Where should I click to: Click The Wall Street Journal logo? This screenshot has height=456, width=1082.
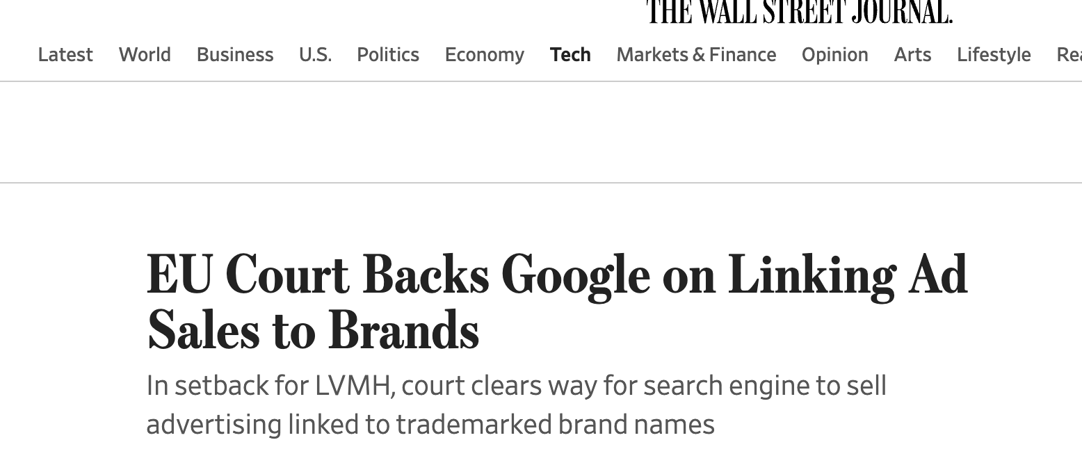[x=799, y=12]
